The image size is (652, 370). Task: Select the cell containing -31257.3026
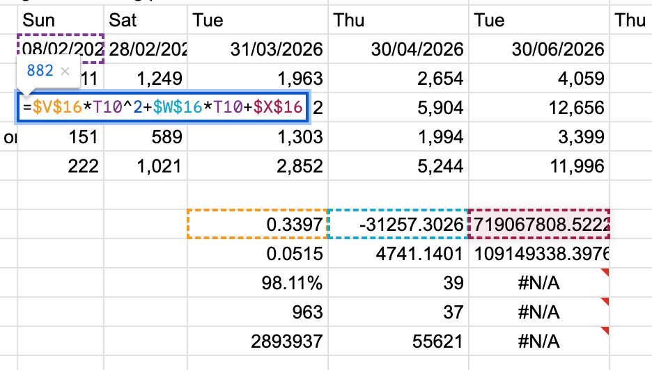coord(398,224)
